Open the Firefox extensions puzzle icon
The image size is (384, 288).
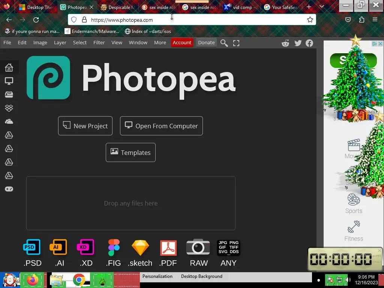(361, 19)
